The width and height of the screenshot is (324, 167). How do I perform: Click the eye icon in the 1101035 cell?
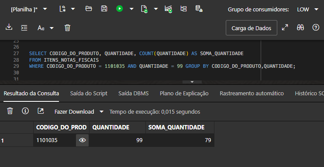click(83, 140)
